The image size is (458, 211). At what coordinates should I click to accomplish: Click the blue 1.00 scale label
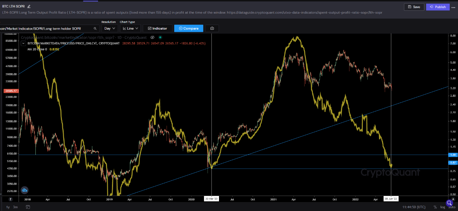(x=453, y=155)
